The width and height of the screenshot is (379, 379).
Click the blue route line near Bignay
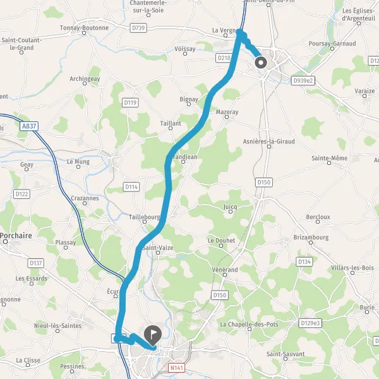tap(207, 102)
